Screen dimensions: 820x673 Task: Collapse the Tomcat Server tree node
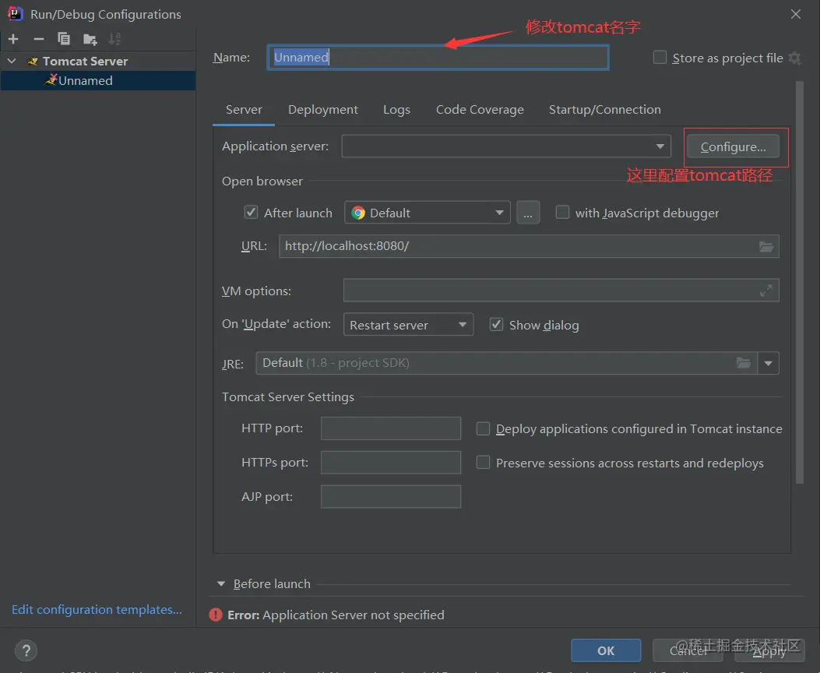click(12, 62)
